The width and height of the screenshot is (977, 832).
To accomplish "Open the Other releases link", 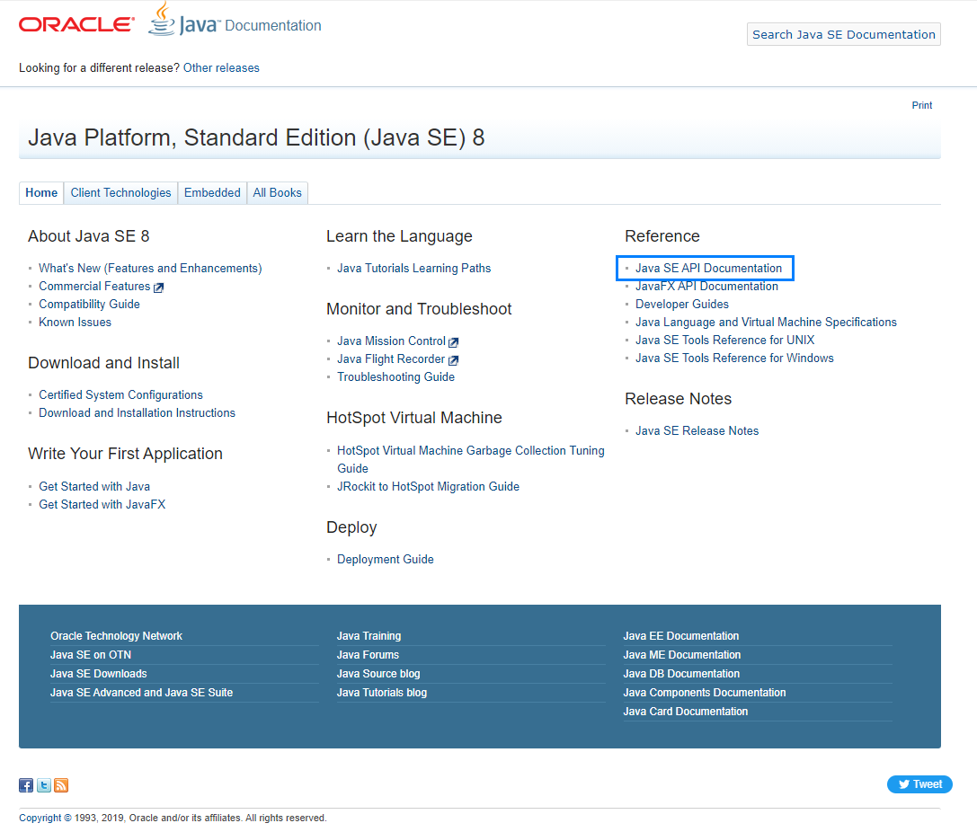I will pyautogui.click(x=221, y=68).
